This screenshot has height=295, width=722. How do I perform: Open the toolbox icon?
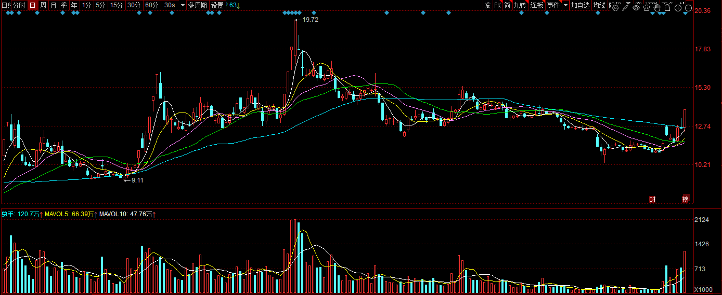[x=647, y=8]
